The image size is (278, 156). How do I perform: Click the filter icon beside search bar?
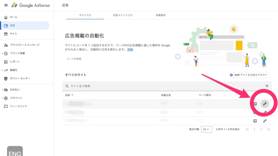point(267,86)
